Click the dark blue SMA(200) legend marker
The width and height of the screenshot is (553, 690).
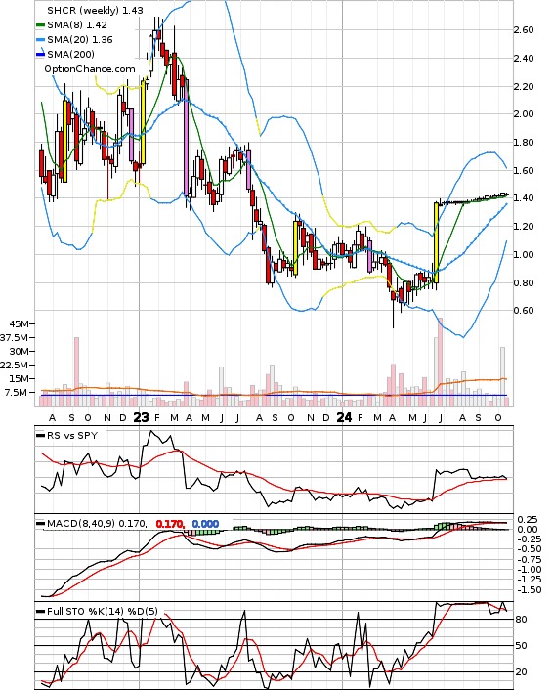[40, 55]
